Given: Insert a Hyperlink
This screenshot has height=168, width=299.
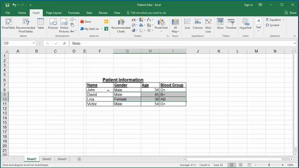Looking at the screenshot, I should [x=245, y=24].
